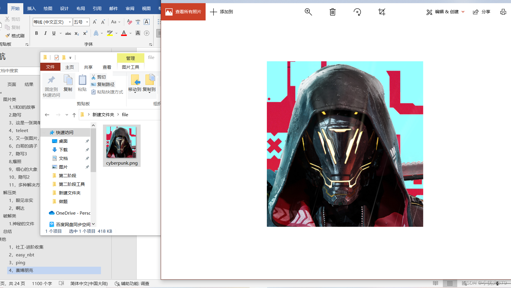
Task: Click the enclosed character icon in Word
Action: 147,33
